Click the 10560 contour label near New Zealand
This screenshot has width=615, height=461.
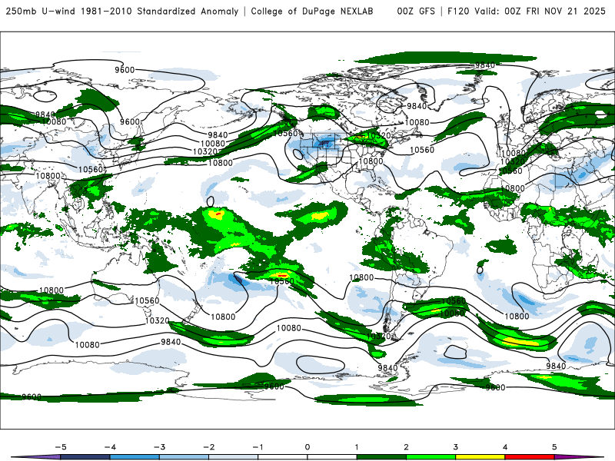click(x=147, y=300)
